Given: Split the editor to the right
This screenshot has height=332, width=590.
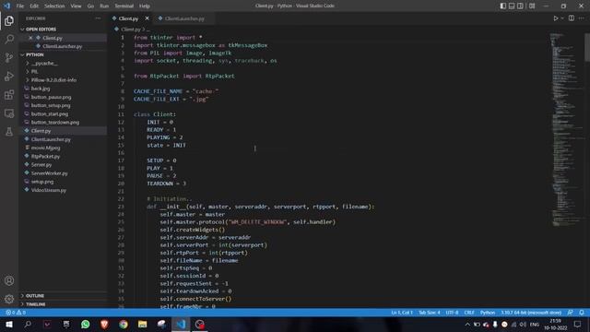Looking at the screenshot, I should (572, 18).
